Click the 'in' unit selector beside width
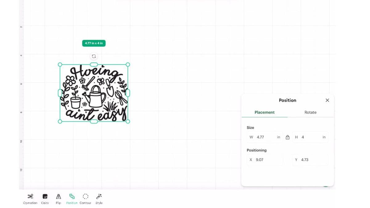 click(278, 137)
